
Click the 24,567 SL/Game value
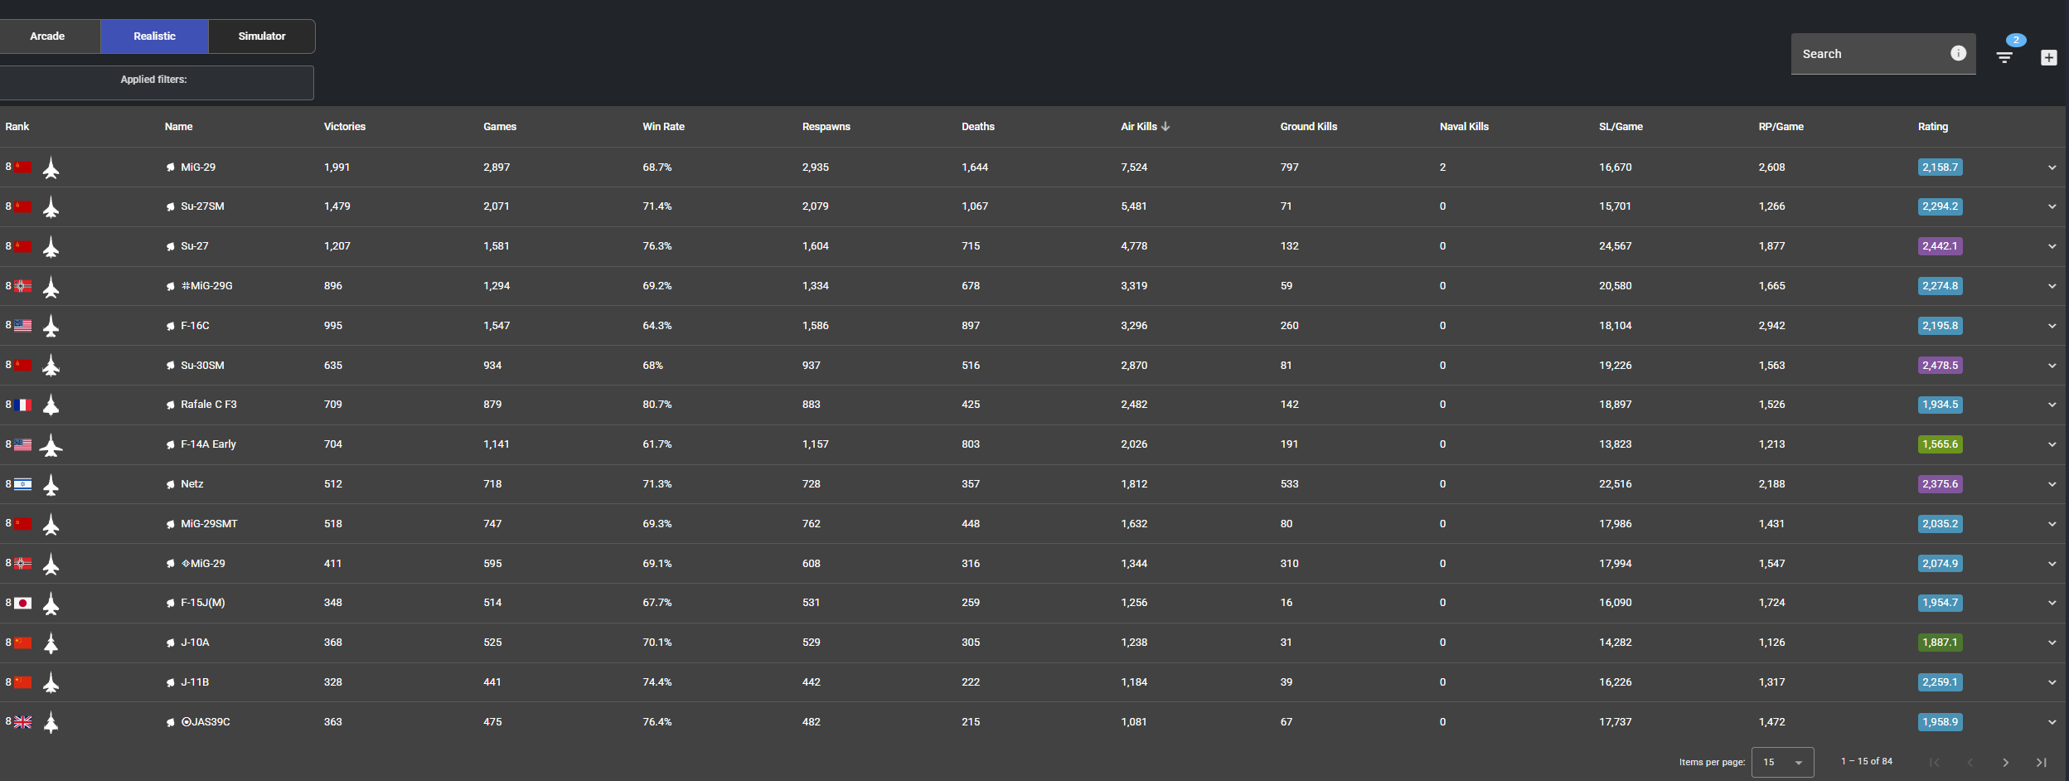click(1615, 246)
